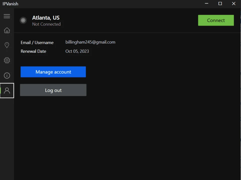Screen dimensions: 241x180
Task: Open the server Locations pin icon
Action: point(7,45)
